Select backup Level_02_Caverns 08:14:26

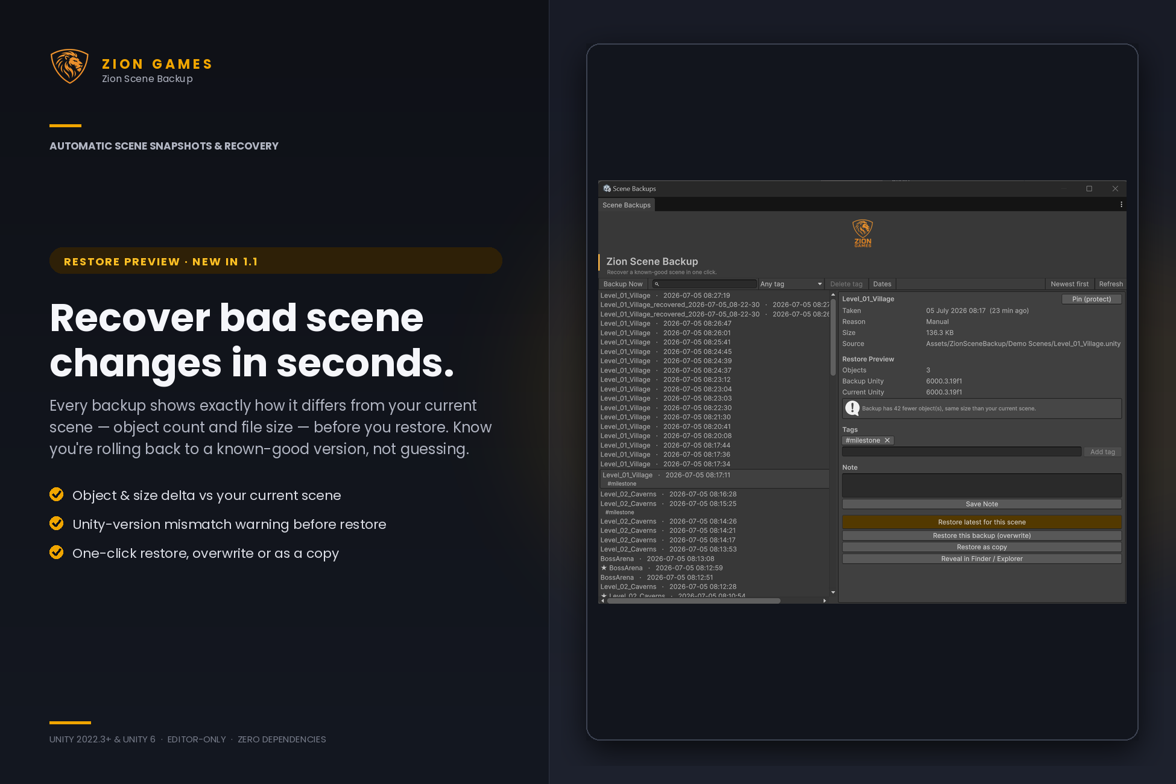(x=714, y=522)
